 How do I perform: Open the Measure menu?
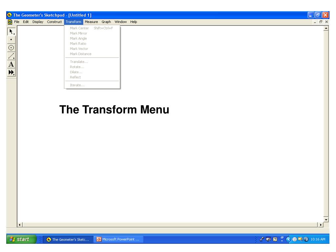91,22
